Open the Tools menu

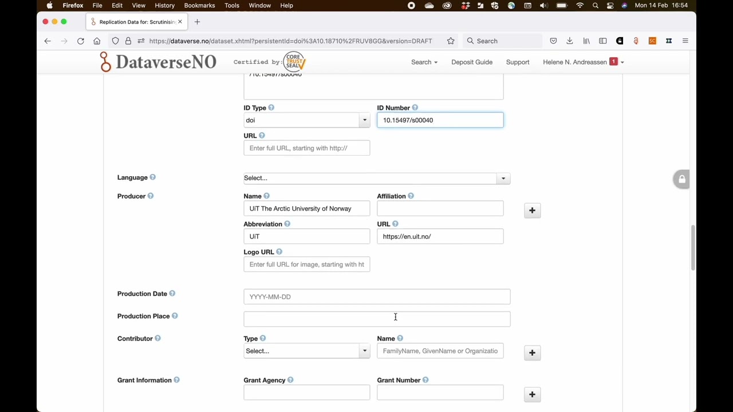point(232,5)
